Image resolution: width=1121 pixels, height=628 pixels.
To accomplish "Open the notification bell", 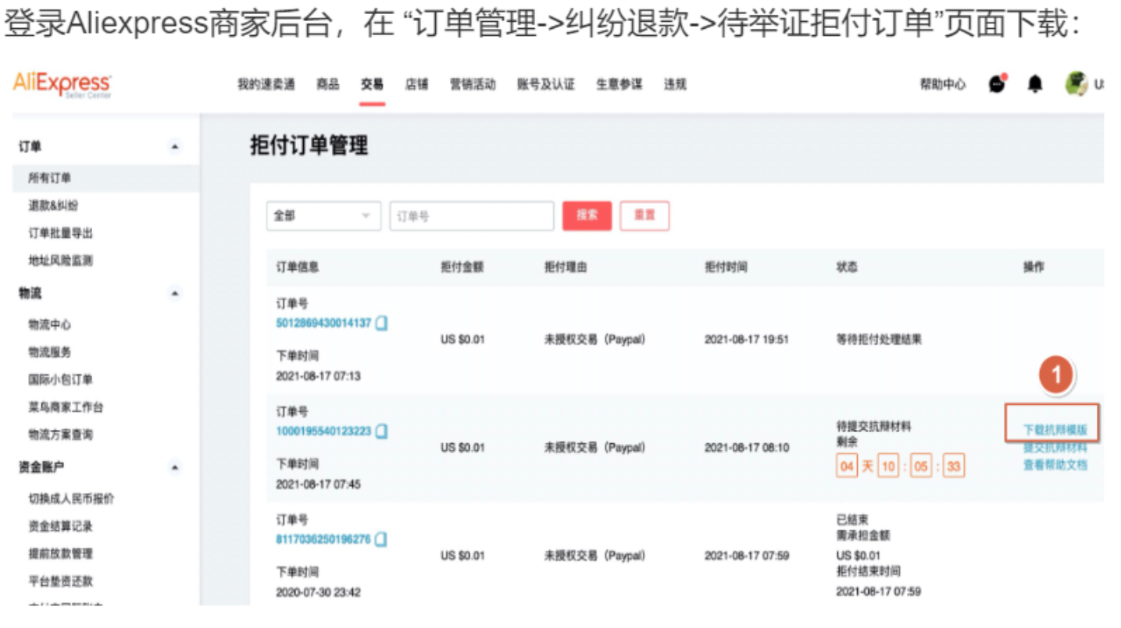I will coord(1035,84).
